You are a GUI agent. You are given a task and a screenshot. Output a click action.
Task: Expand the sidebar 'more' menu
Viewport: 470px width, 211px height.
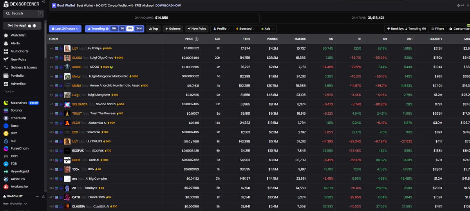9,92
